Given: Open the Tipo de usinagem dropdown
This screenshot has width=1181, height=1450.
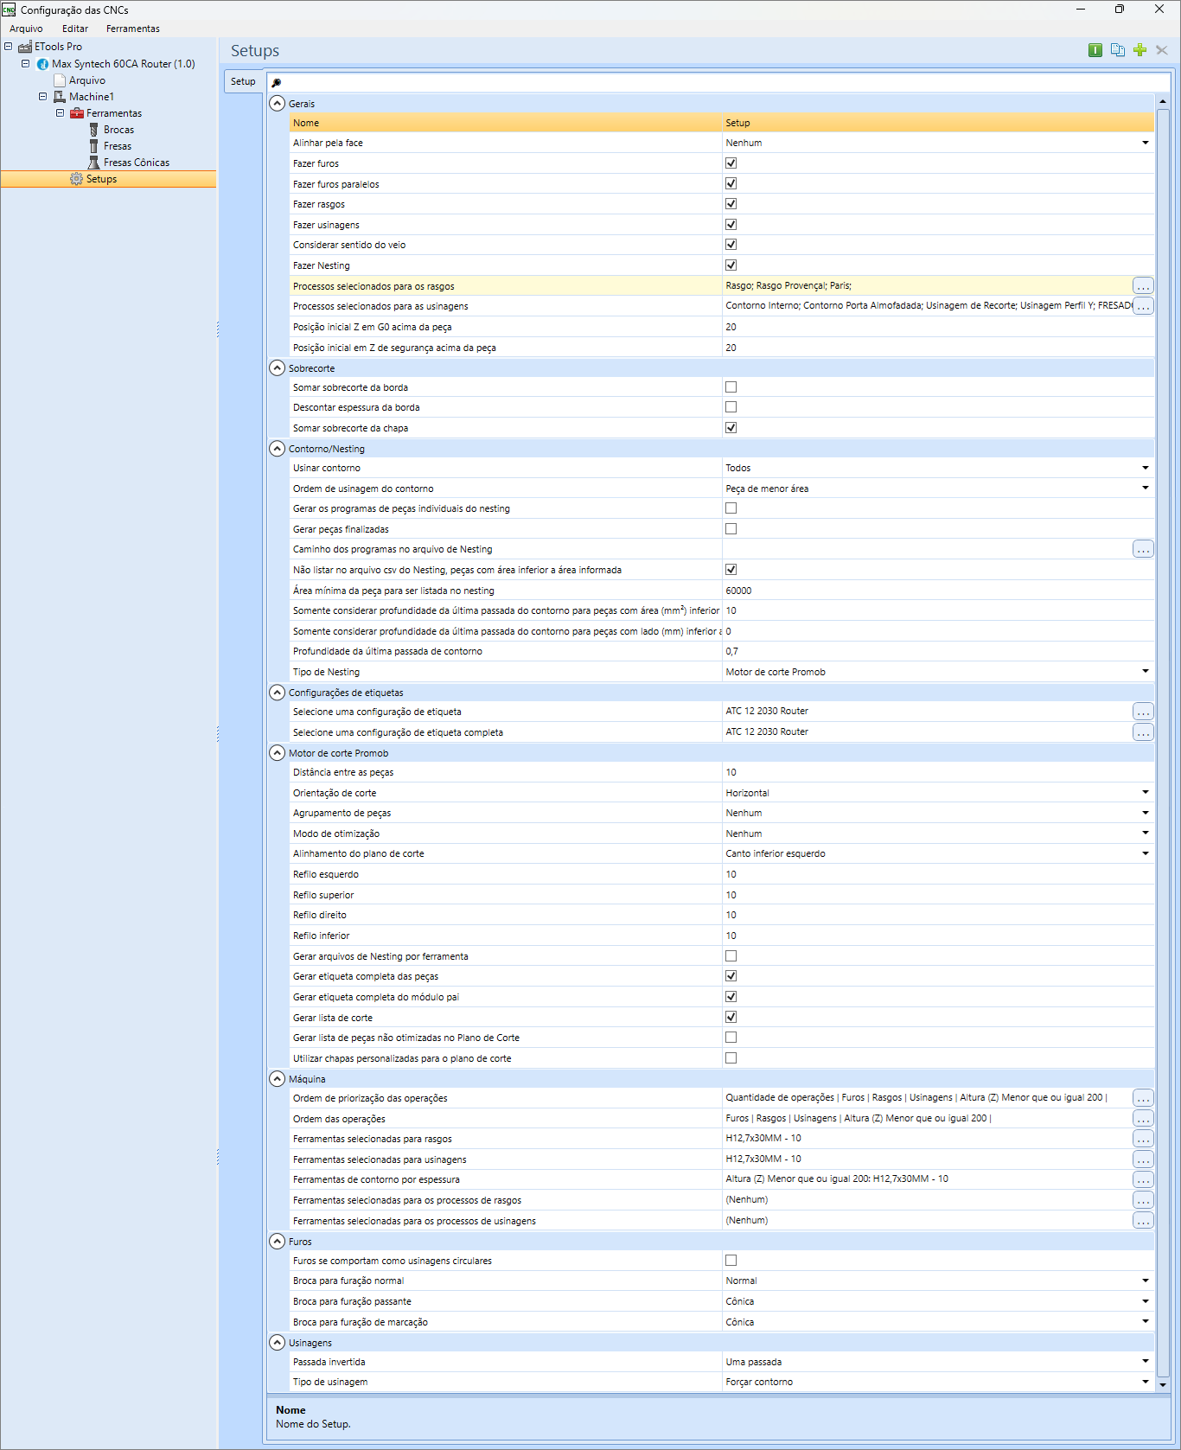Looking at the screenshot, I should pos(1145,1382).
